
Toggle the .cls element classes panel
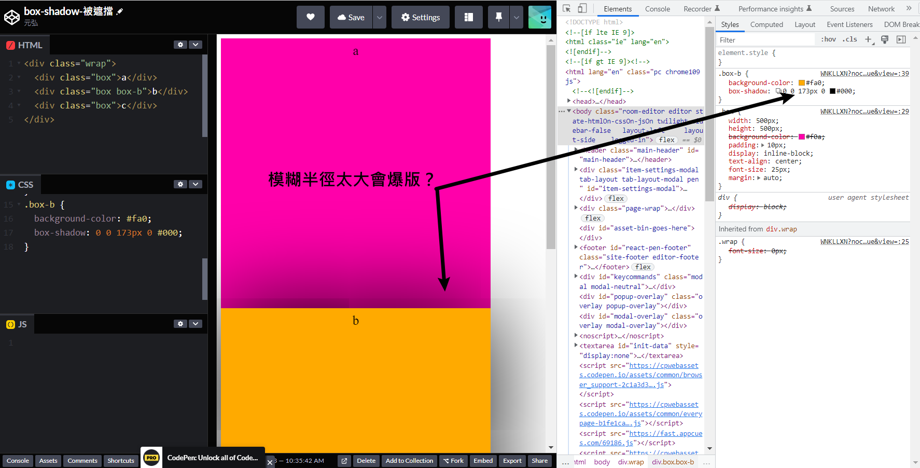(x=849, y=39)
